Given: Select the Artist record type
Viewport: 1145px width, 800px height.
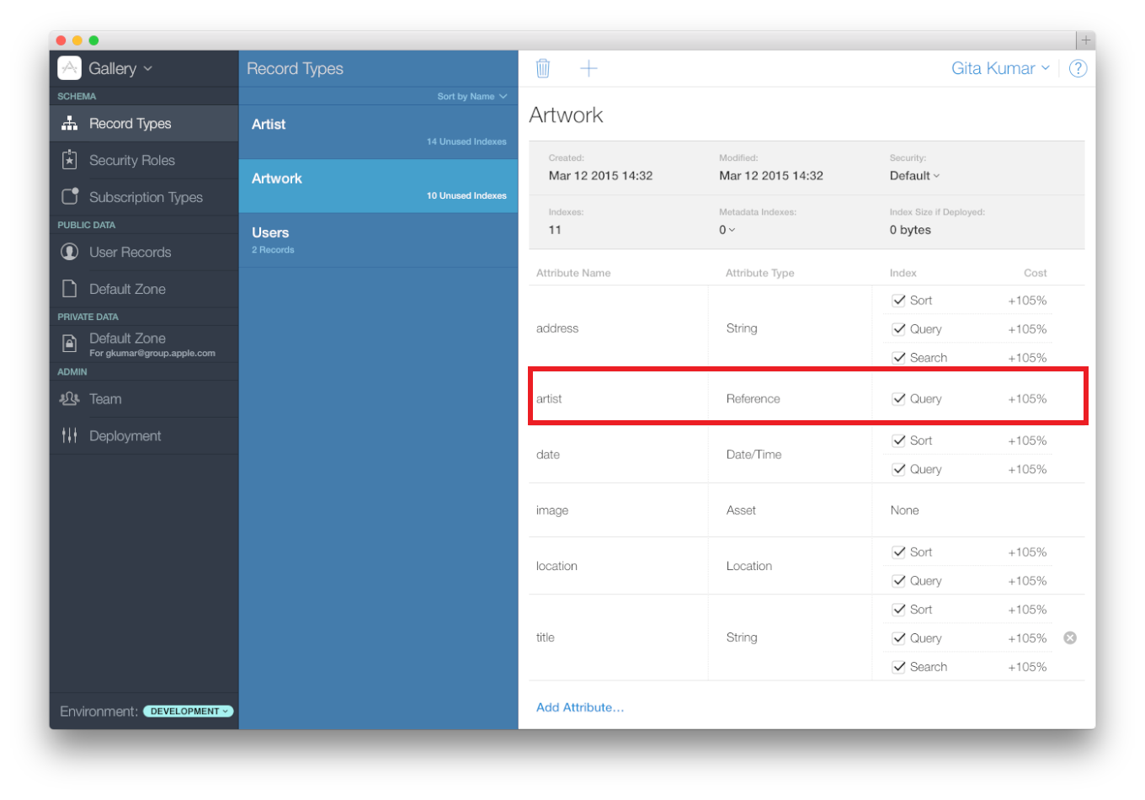Looking at the screenshot, I should (378, 132).
